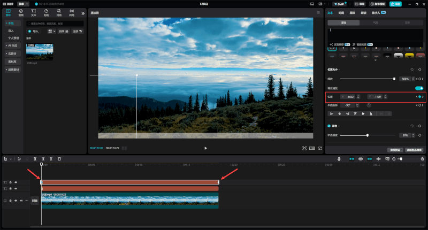Click the aspect ratio icon in the player
Screen dimensions: 428x230
pos(312,148)
